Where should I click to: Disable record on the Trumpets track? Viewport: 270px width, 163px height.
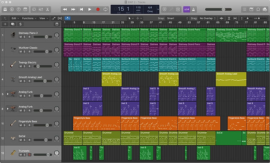click(x=30, y=155)
